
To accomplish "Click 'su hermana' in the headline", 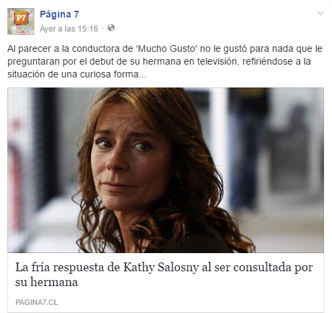I will (46, 282).
